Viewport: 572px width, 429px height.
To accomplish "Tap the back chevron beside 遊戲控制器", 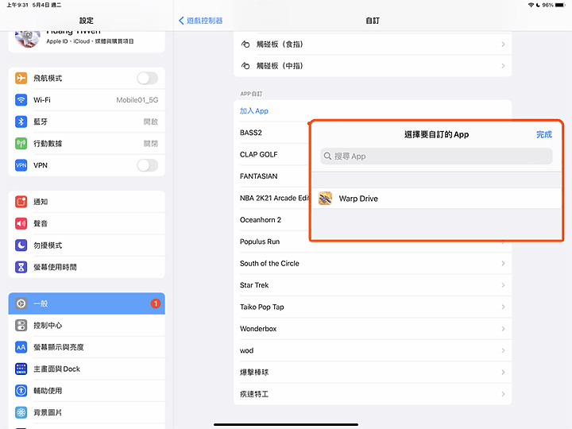I will [181, 21].
